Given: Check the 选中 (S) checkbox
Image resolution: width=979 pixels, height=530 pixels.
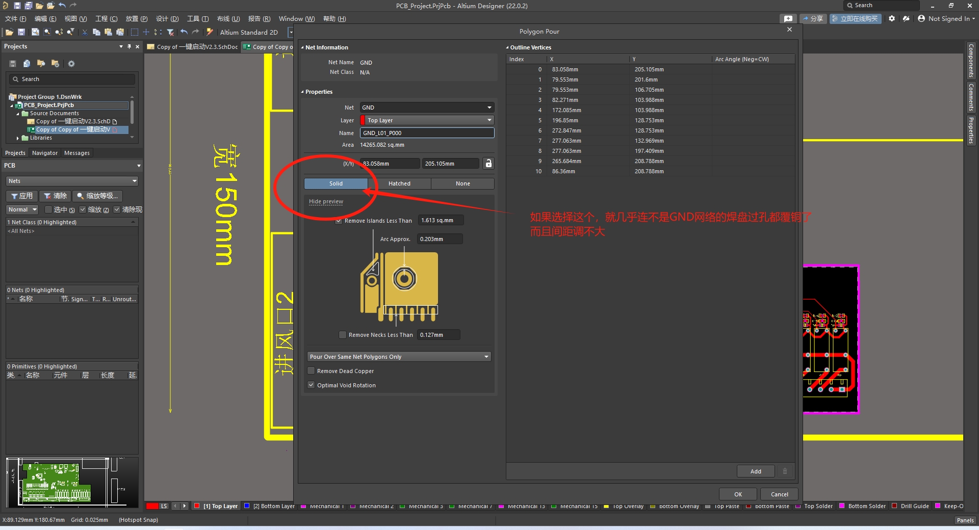Looking at the screenshot, I should click(48, 209).
